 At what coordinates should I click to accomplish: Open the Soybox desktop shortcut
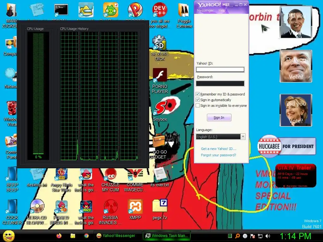(160, 108)
